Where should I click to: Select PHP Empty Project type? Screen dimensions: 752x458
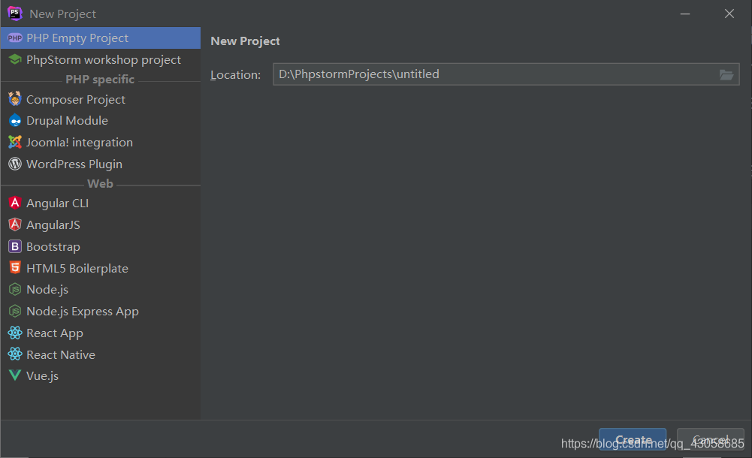tap(100, 38)
